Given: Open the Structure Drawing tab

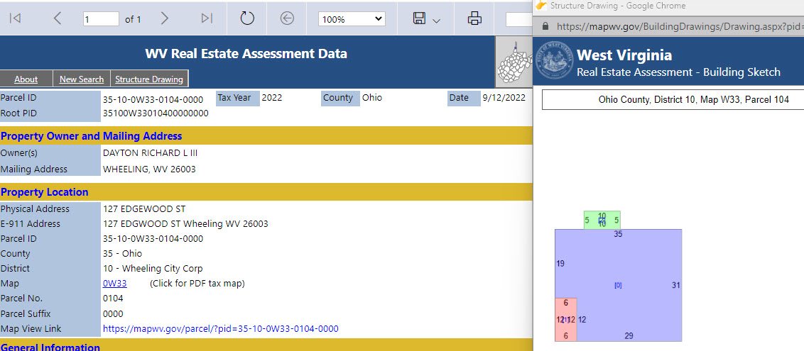Looking at the screenshot, I should [x=149, y=79].
